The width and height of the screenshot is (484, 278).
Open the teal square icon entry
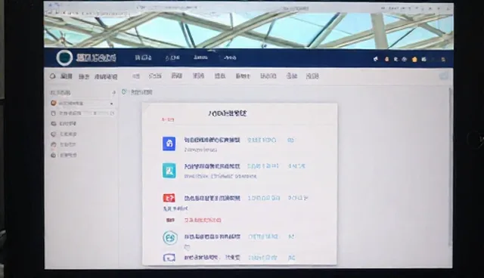point(169,171)
